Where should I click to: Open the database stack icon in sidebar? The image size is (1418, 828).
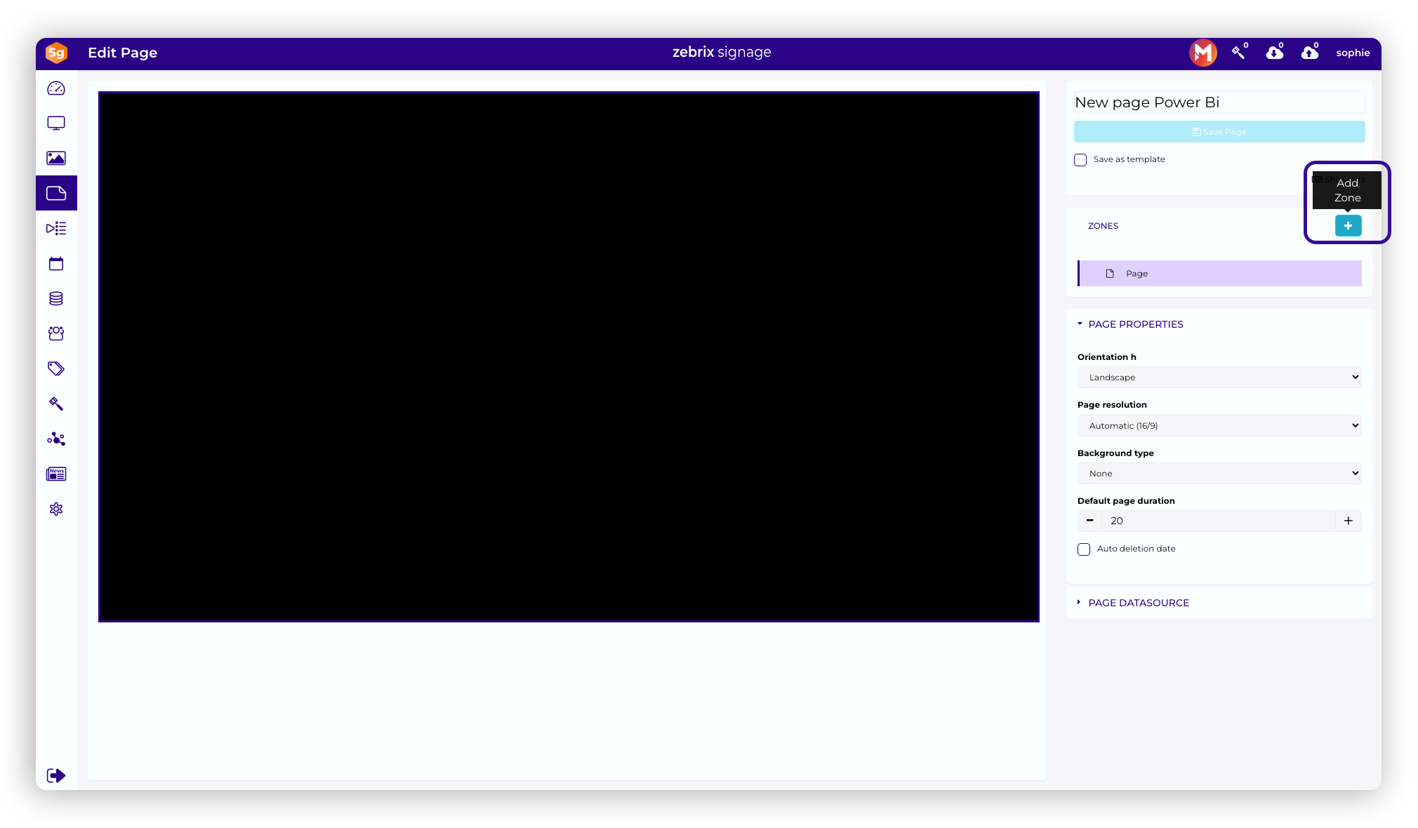point(56,299)
